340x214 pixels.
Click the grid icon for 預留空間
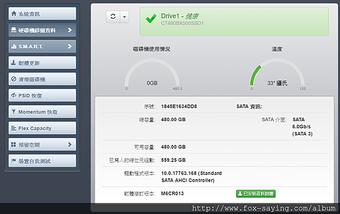[x=14, y=144]
